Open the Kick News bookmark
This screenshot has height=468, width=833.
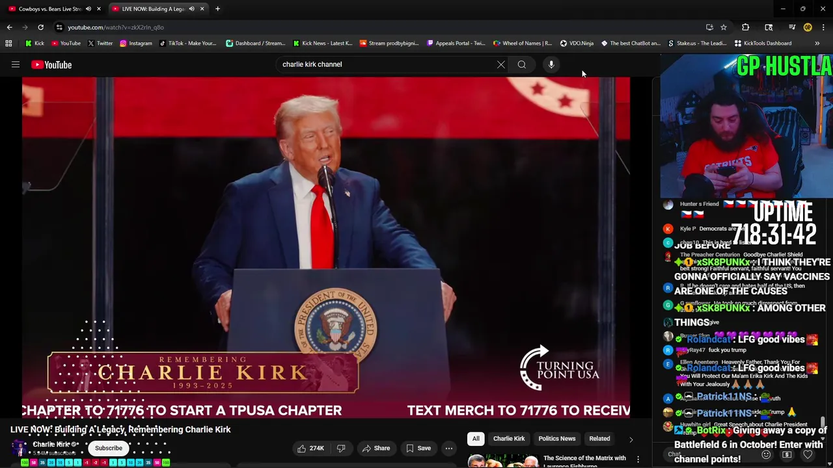pyautogui.click(x=323, y=43)
